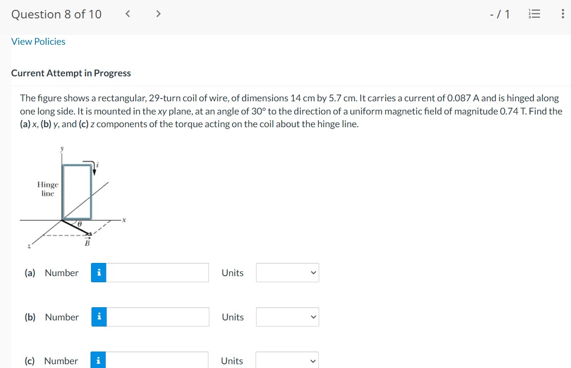Open the three-dot more options menu

pos(563,15)
